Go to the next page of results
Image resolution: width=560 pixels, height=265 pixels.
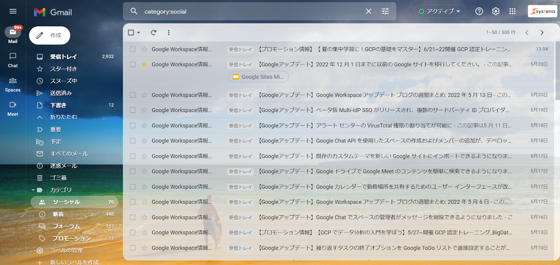pyautogui.click(x=542, y=33)
